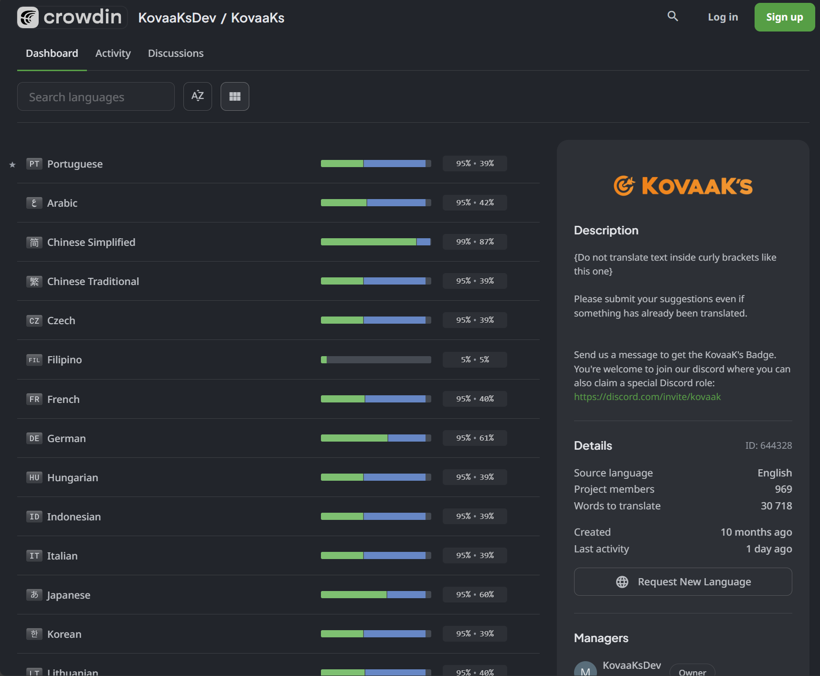The width and height of the screenshot is (820, 676).
Task: Open the Discord invite link
Action: [647, 397]
